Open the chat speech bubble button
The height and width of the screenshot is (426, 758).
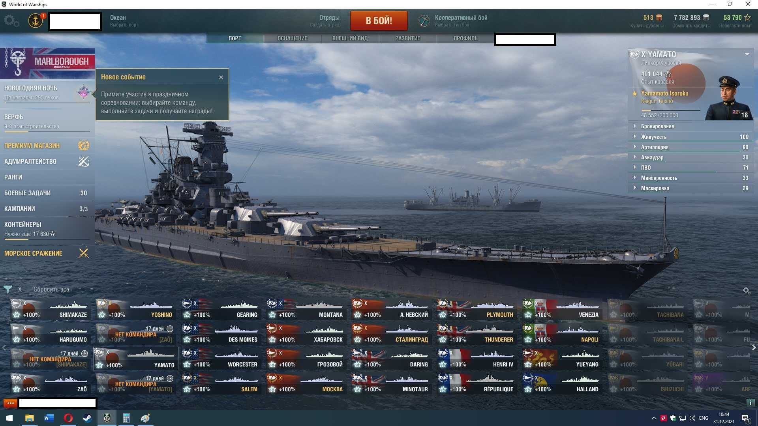tap(10, 403)
